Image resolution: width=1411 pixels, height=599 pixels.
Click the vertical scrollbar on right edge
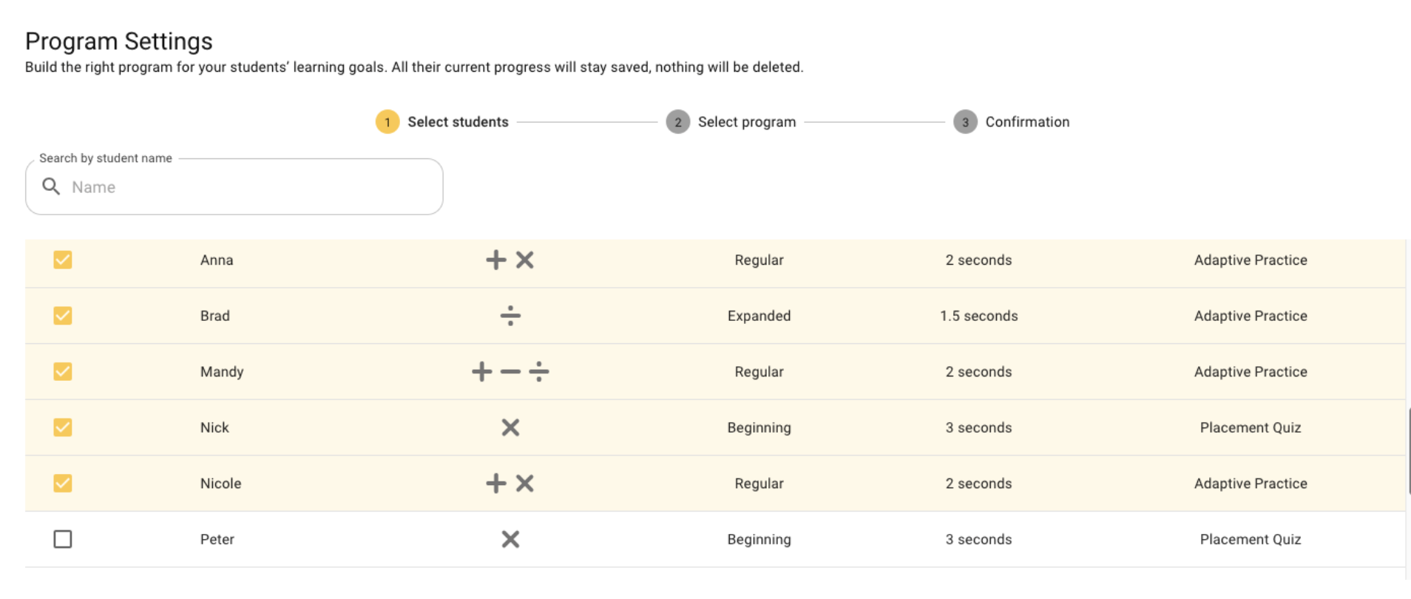click(1408, 451)
